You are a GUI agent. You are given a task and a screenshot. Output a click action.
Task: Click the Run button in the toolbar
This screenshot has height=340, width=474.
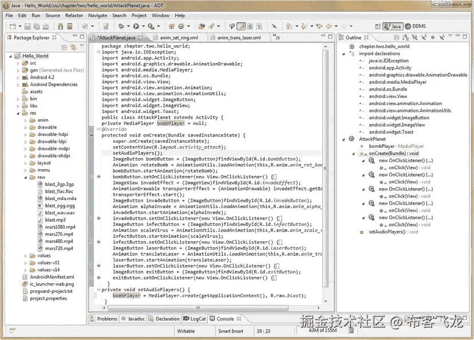coord(136,26)
